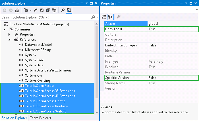Switch to Categorized properties view
Screen dimensions: 199x121
[x=104, y=17]
